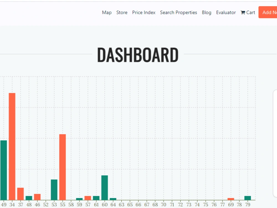Click axis label 72
277x208 pixels.
click(180, 205)
